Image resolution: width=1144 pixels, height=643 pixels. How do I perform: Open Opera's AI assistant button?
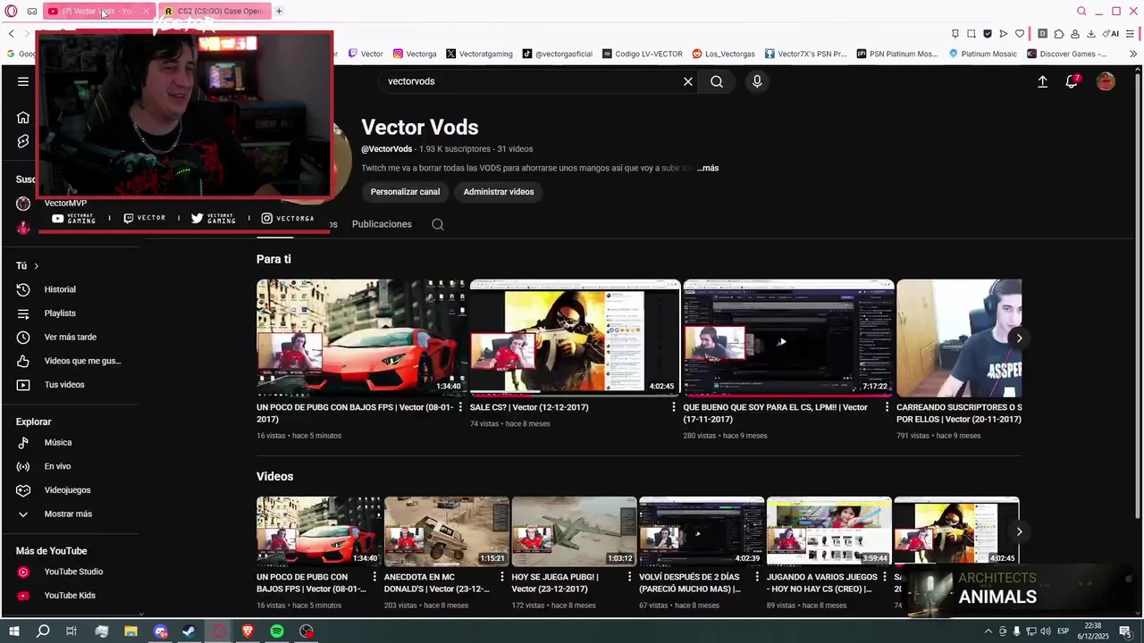(x=1111, y=33)
